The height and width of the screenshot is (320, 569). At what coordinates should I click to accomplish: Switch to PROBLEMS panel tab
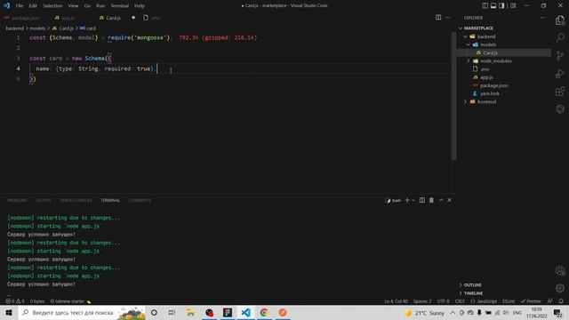(17, 200)
